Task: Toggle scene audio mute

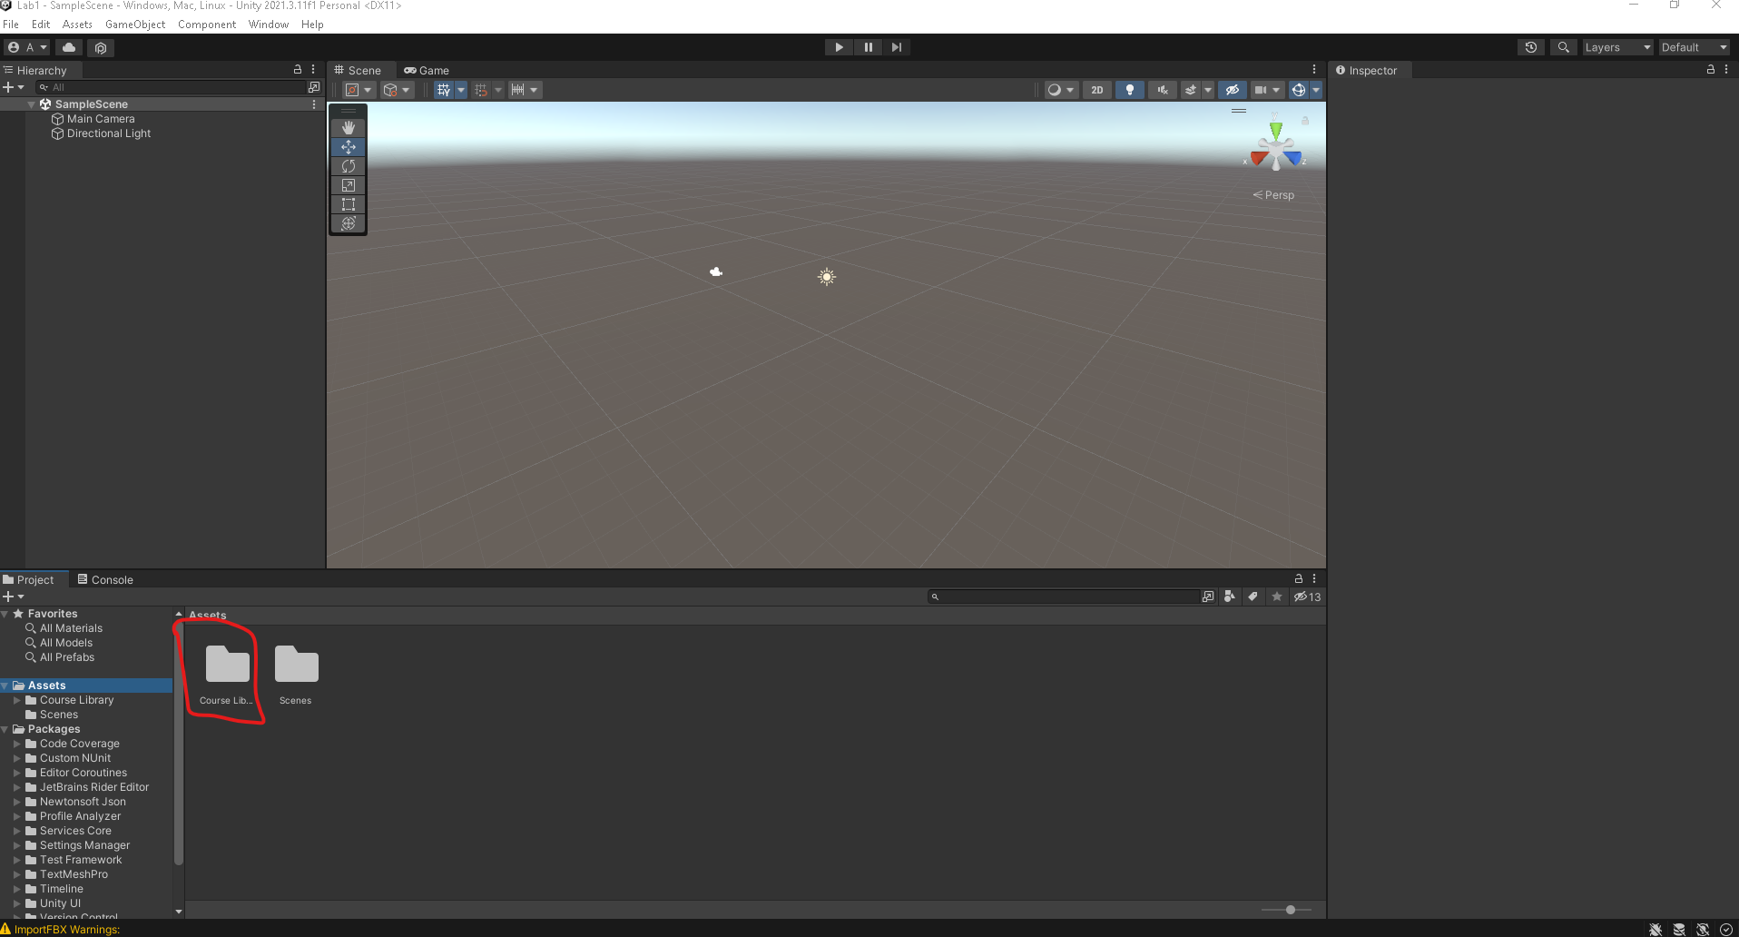Action: pos(1162,90)
